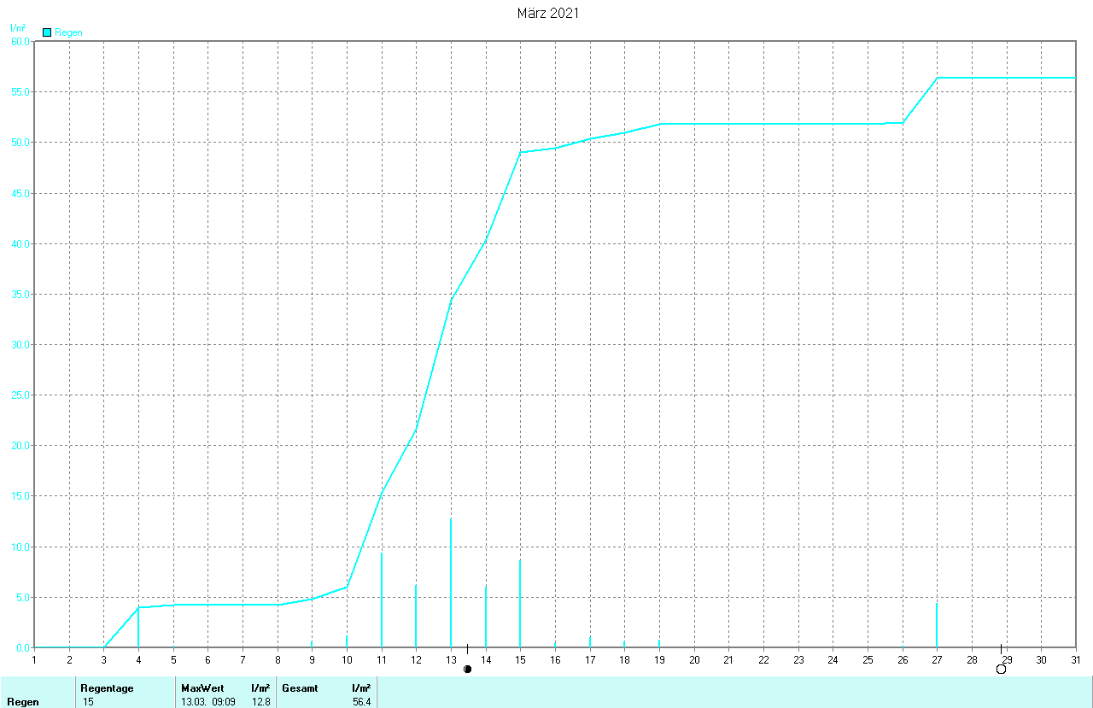Click the day 7 x-axis label
This screenshot has height=708, width=1093.
243,659
